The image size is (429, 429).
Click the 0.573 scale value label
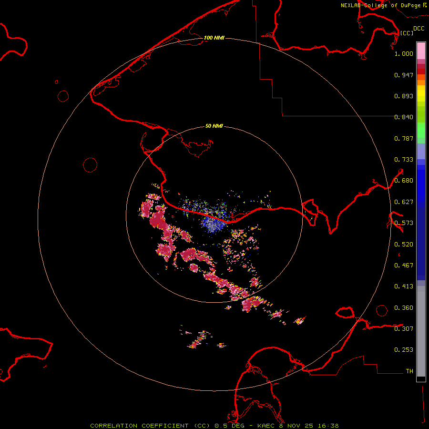click(x=404, y=223)
